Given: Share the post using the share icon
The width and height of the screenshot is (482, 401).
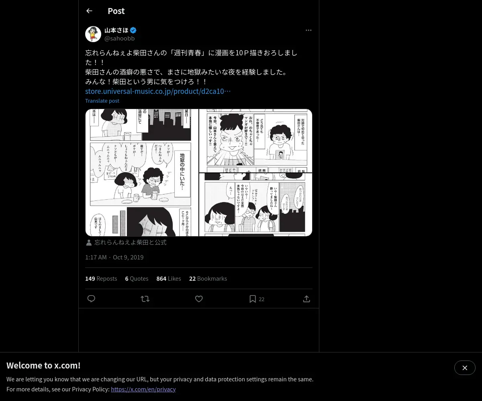Looking at the screenshot, I should [x=306, y=299].
